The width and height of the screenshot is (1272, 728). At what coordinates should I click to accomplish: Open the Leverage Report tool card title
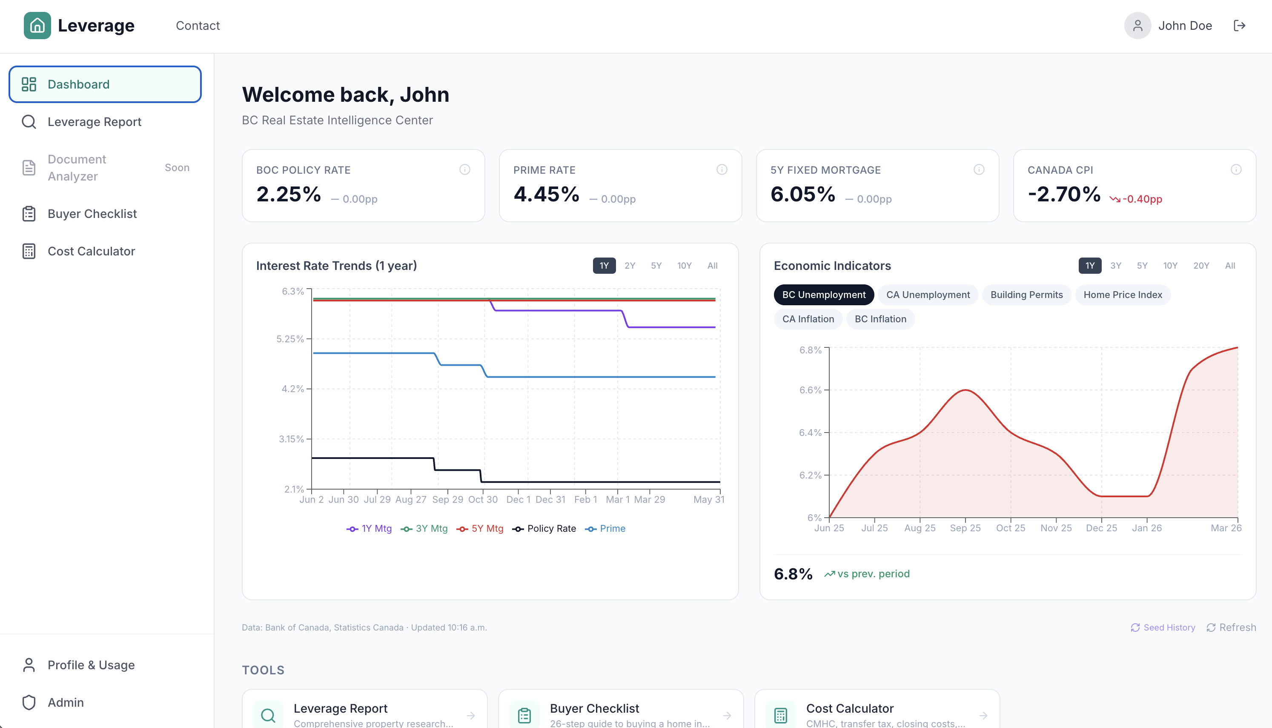(341, 708)
